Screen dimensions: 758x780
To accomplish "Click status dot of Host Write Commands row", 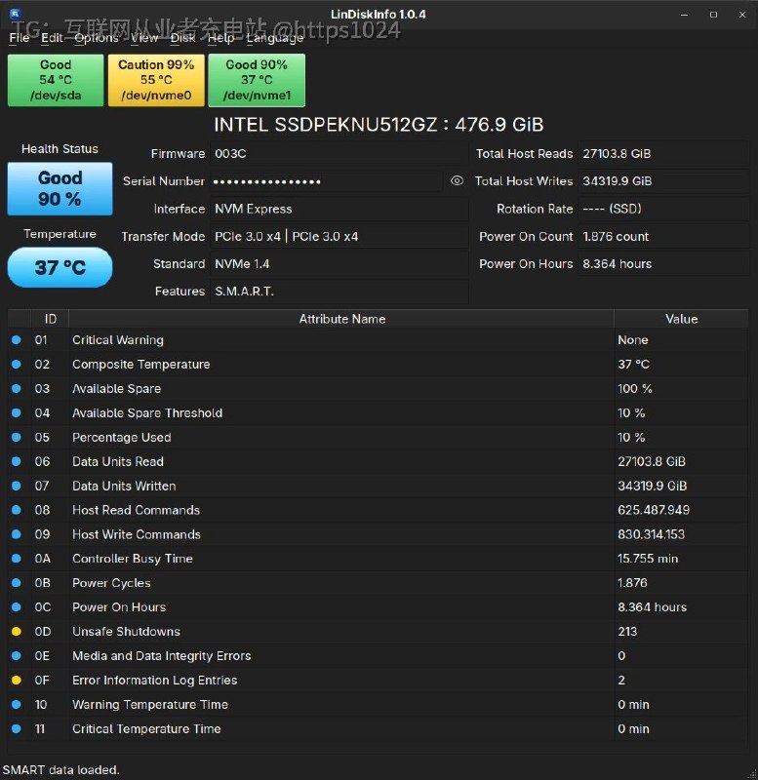I will click(x=17, y=534).
